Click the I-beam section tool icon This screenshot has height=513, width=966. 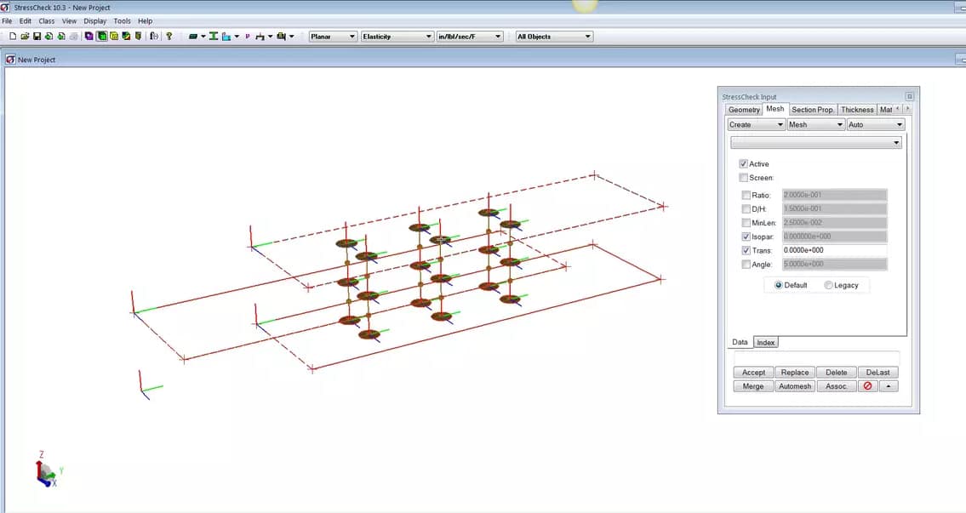tap(214, 37)
